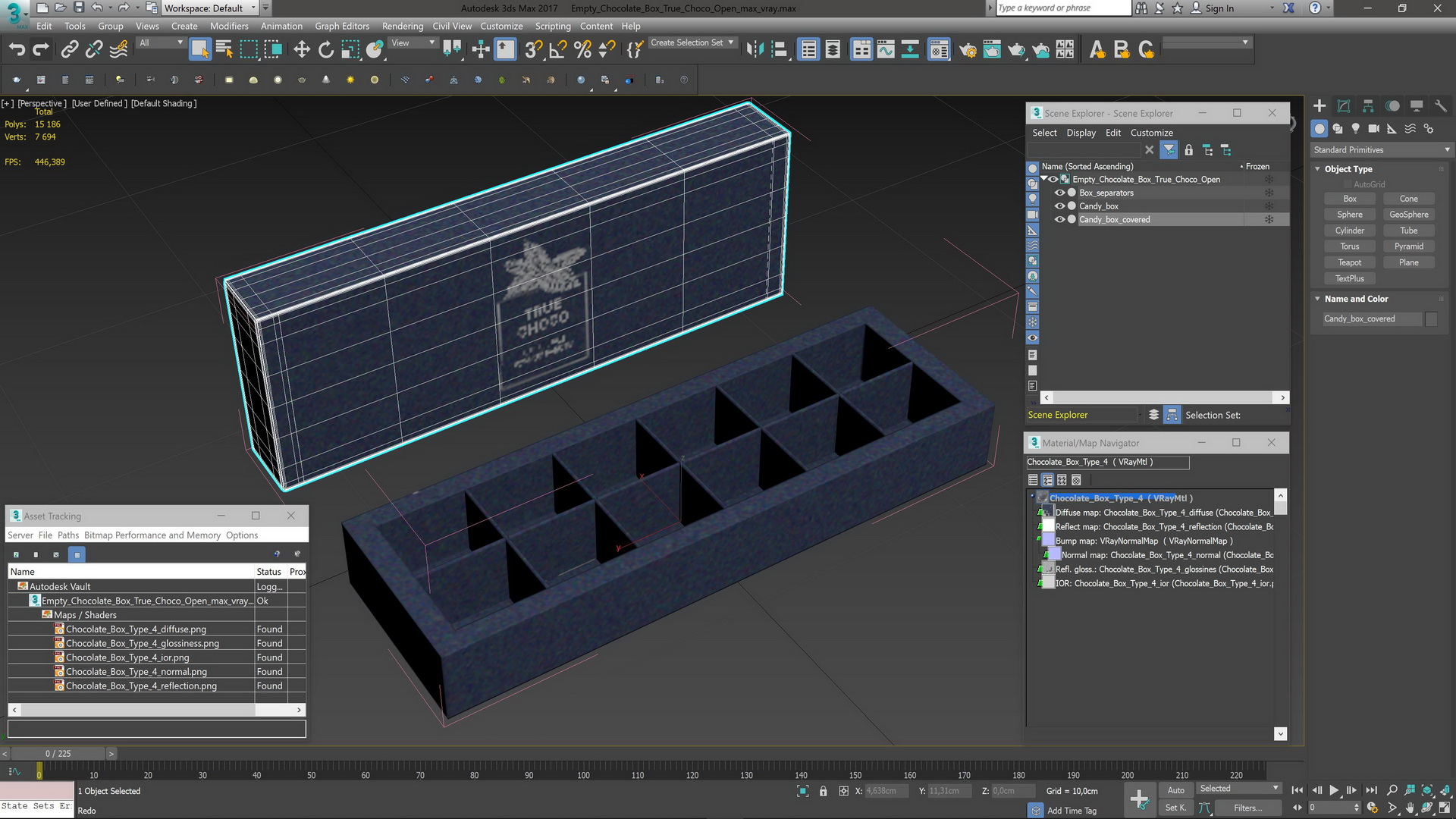Image resolution: width=1456 pixels, height=819 pixels.
Task: Open the Workspace Default dropdown
Action: (x=209, y=8)
